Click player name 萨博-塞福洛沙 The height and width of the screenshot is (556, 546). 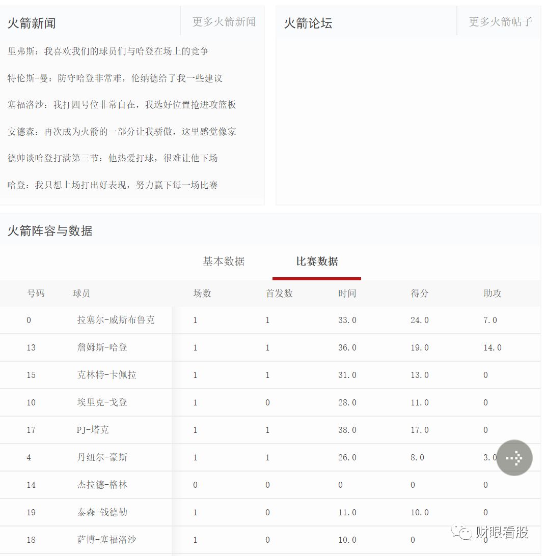107,540
